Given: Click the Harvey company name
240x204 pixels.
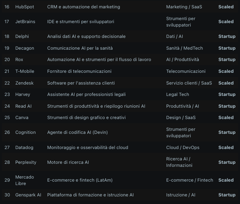Looking at the screenshot, I should coord(22,94).
